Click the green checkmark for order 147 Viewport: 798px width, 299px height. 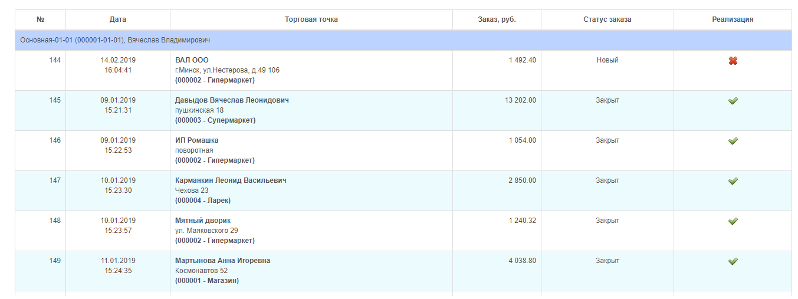tap(733, 181)
